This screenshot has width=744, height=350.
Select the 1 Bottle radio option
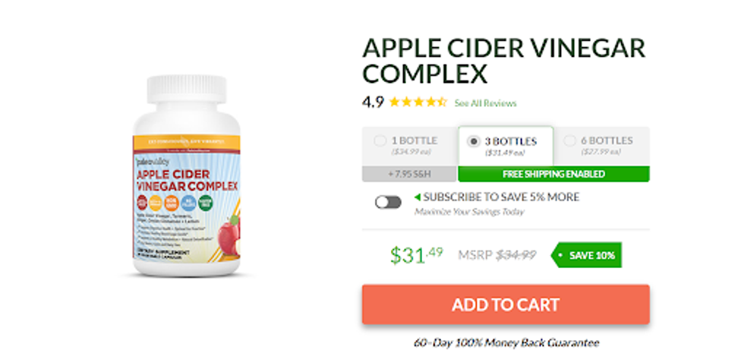[380, 141]
